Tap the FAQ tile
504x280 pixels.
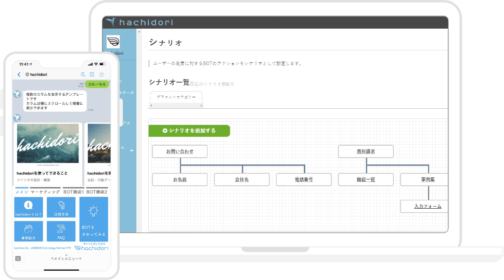(61, 231)
